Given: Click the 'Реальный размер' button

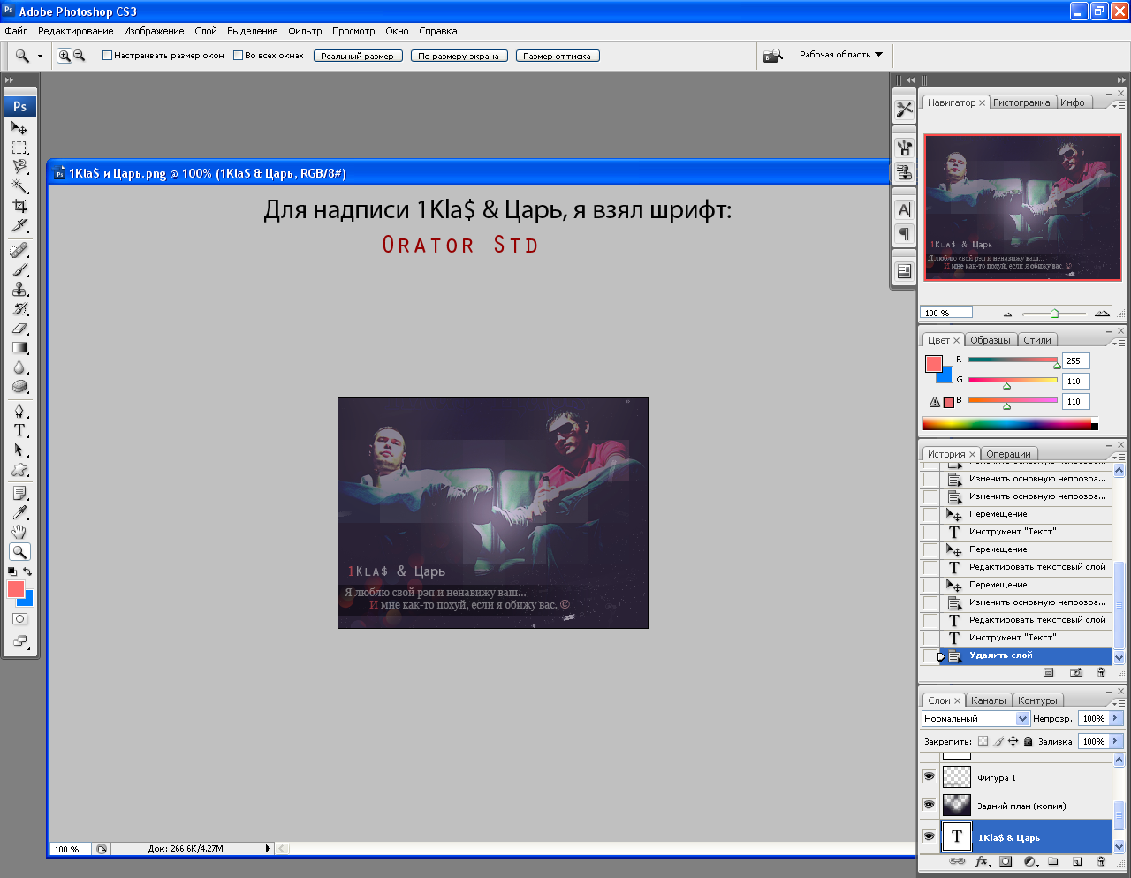Looking at the screenshot, I should pos(358,56).
